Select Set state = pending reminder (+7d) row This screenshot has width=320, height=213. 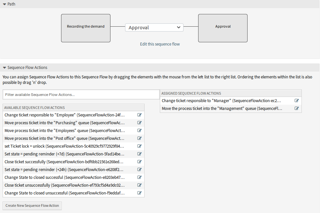click(x=73, y=154)
